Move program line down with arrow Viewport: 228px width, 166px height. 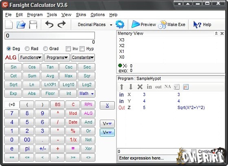coord(131,87)
